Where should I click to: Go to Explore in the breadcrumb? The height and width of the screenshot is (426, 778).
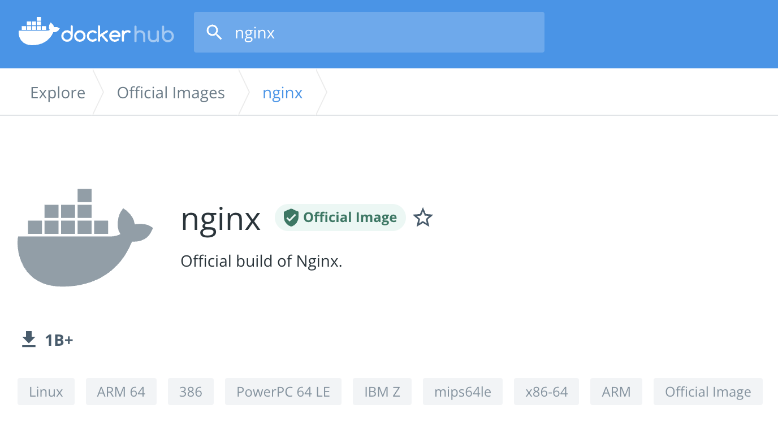tap(58, 93)
